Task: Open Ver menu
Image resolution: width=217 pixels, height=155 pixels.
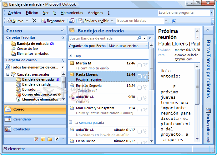Action: click(x=46, y=13)
